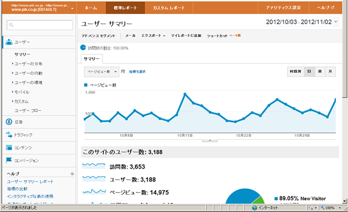
Task: Click the メール button
Action: coord(130,36)
